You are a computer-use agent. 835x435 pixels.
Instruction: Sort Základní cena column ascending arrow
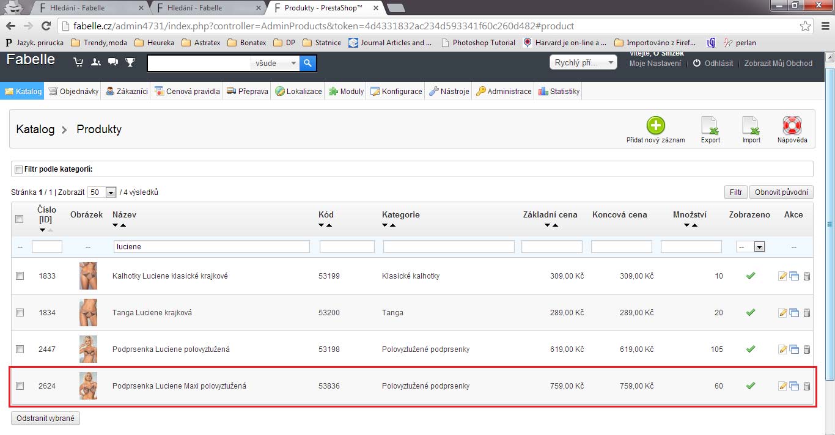[555, 225]
